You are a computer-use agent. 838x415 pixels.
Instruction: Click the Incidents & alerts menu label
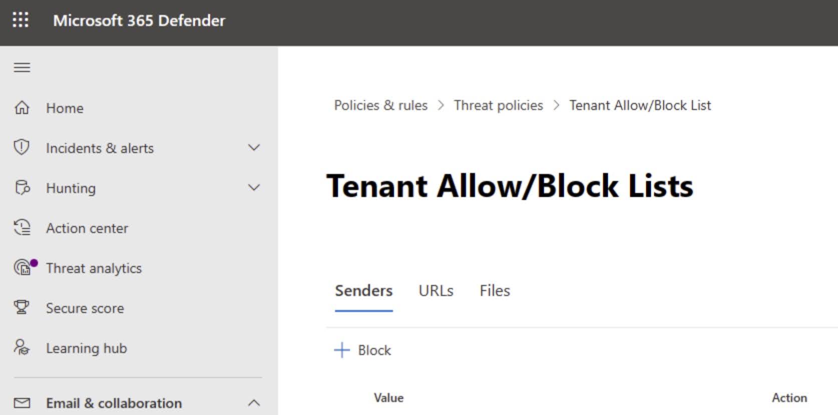pos(100,148)
